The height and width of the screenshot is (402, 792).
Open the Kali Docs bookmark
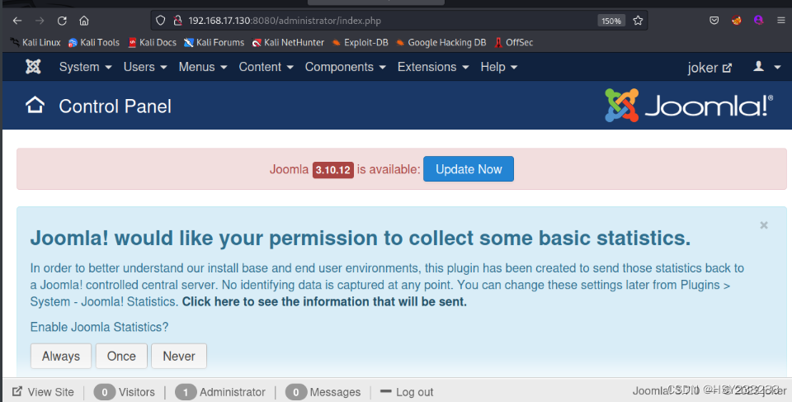[152, 42]
